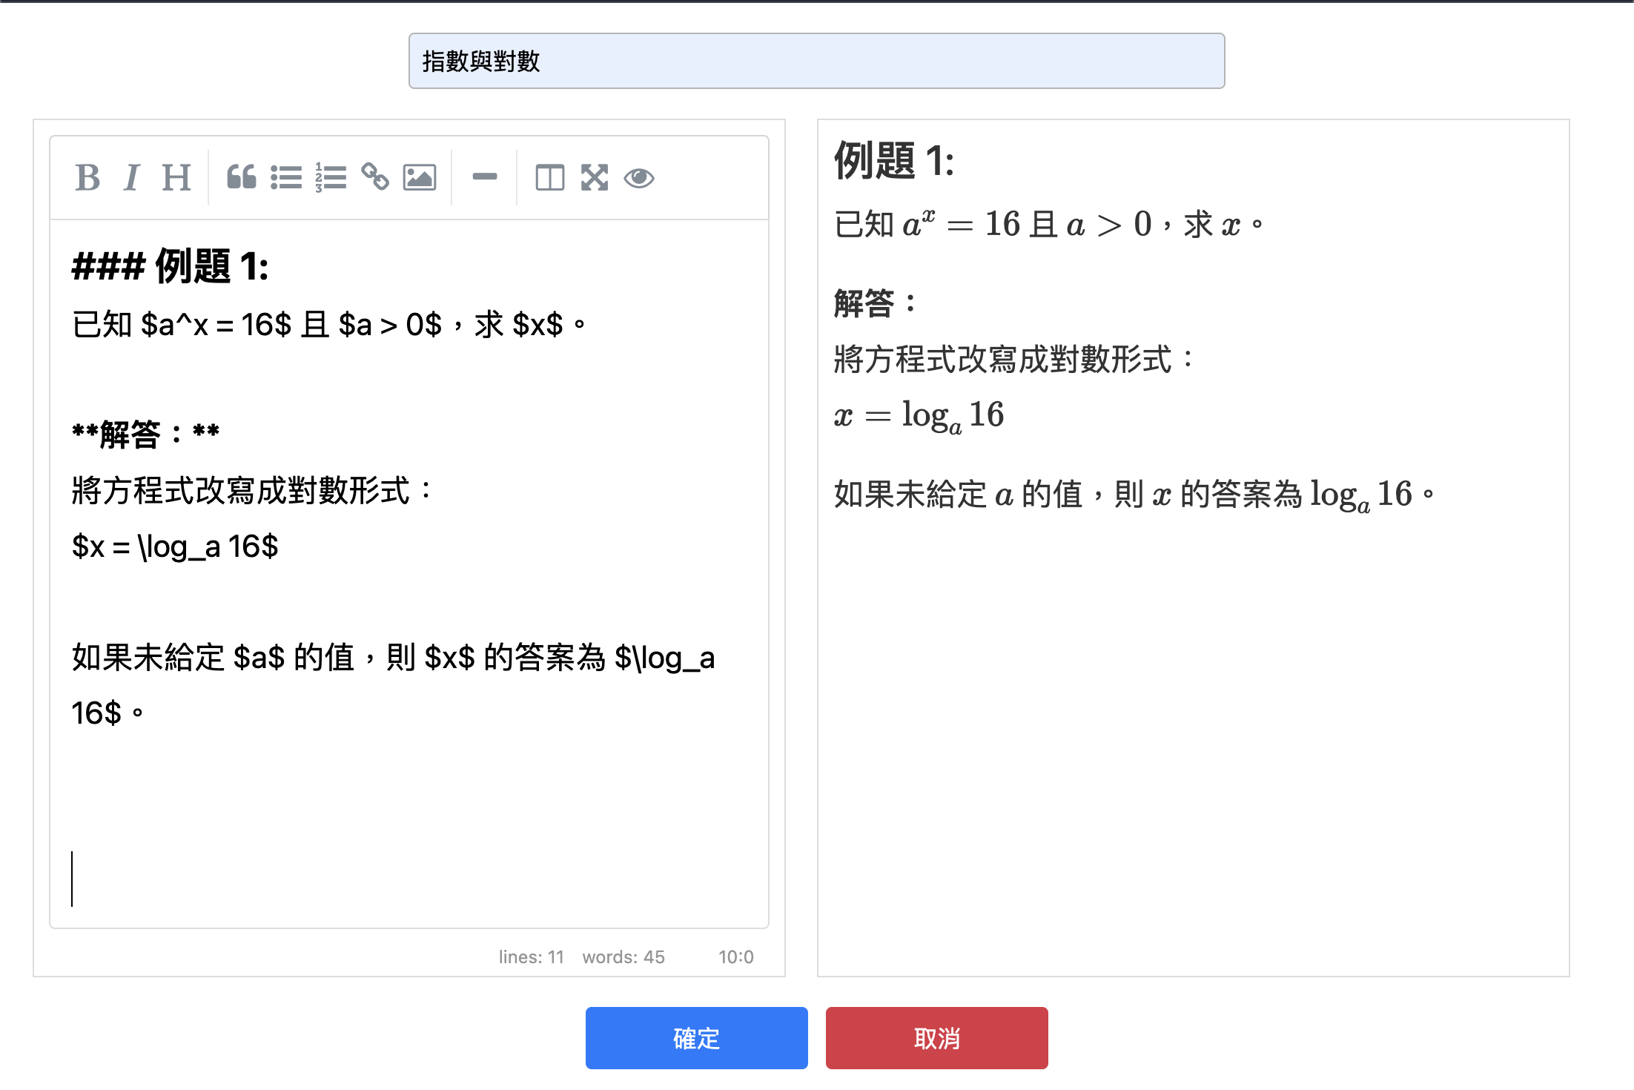Image resolution: width=1634 pixels, height=1090 pixels.
Task: Click the Heading (H) toolbar icon
Action: (176, 178)
